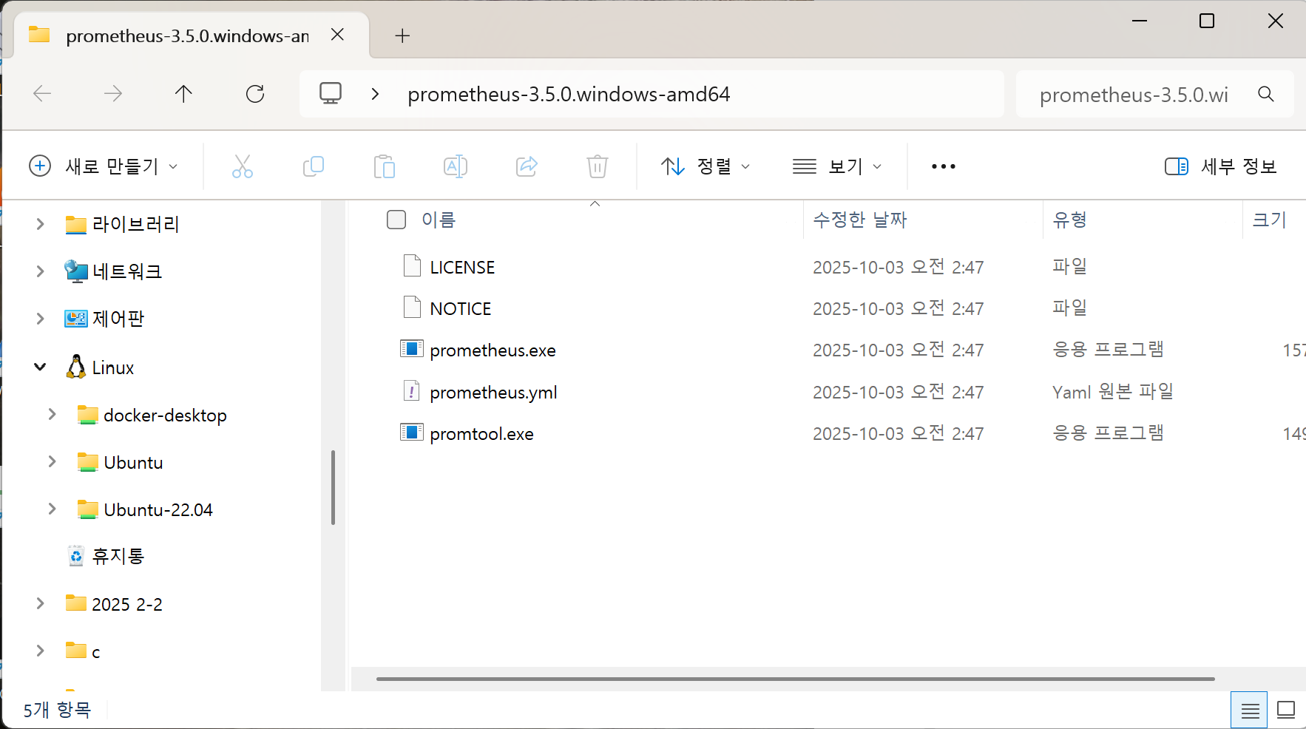Select the promtool.exe application icon
This screenshot has width=1306, height=729.
(412, 433)
